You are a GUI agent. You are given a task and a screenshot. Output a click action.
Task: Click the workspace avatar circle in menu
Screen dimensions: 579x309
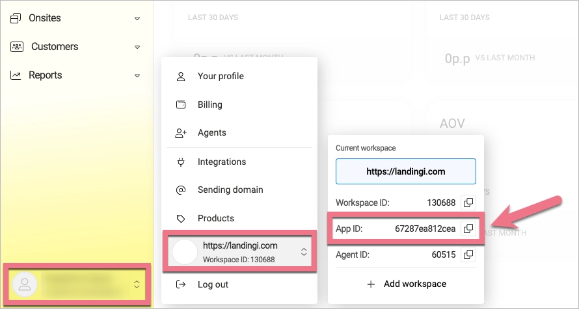coord(185,252)
